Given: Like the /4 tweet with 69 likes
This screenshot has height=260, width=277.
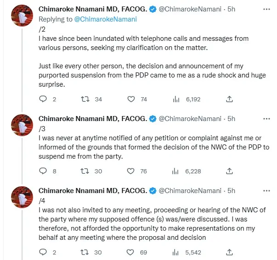Looking at the screenshot, I should 131,252.
